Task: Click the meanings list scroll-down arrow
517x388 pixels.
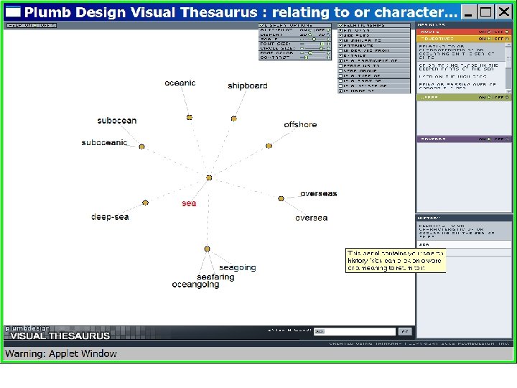Action: point(509,91)
